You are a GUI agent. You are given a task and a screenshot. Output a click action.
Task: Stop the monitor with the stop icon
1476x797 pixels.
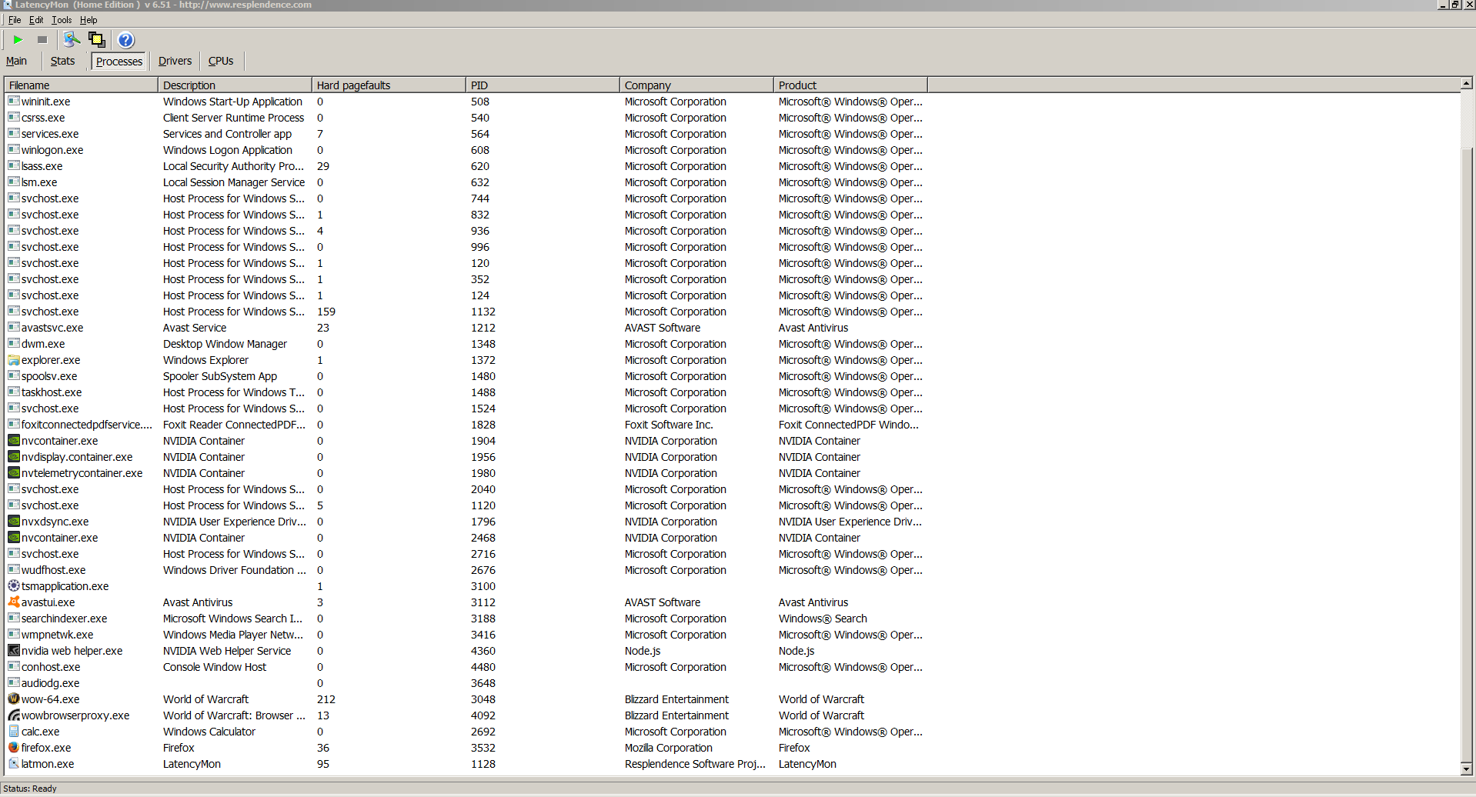pyautogui.click(x=42, y=39)
